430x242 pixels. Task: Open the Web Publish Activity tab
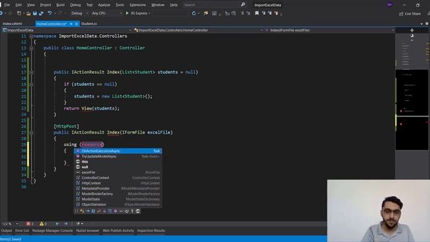pyautogui.click(x=118, y=231)
